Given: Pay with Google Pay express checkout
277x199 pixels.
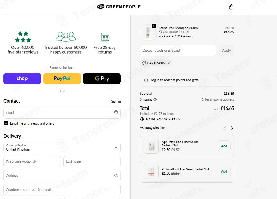Looking at the screenshot, I should pyautogui.click(x=102, y=79).
